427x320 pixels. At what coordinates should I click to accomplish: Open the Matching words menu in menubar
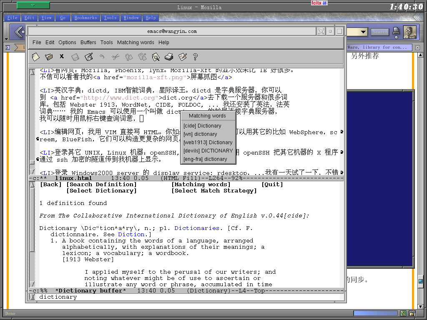[136, 42]
